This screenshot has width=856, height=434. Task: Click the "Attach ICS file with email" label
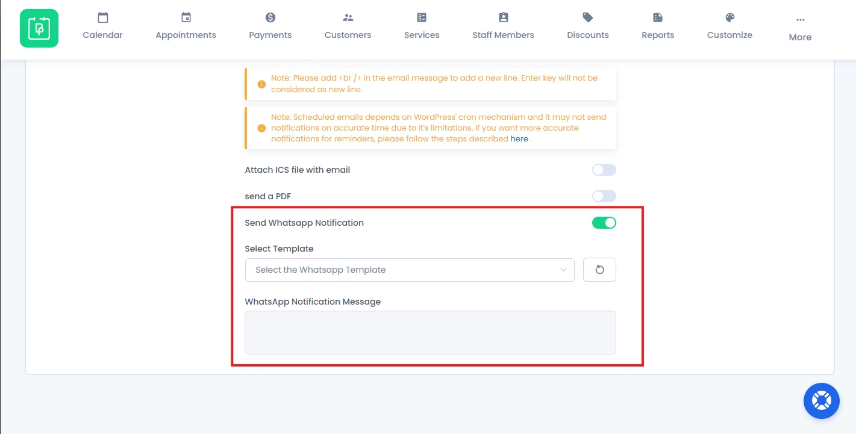(x=298, y=170)
